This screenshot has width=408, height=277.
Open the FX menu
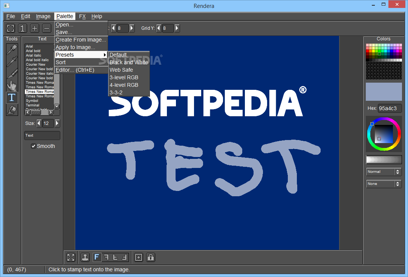pos(82,17)
